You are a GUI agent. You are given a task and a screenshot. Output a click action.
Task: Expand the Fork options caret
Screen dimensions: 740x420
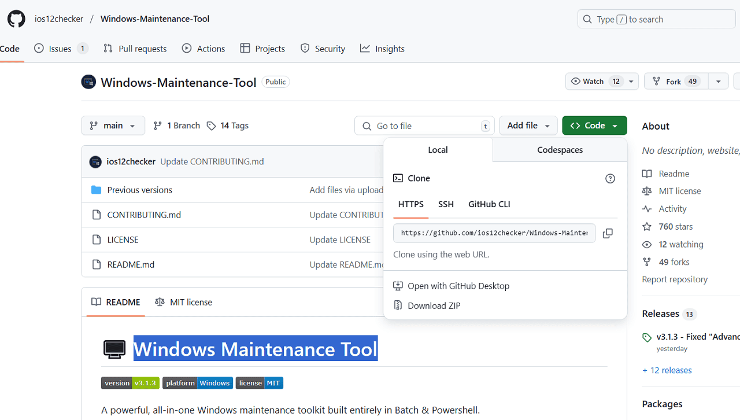click(x=718, y=82)
